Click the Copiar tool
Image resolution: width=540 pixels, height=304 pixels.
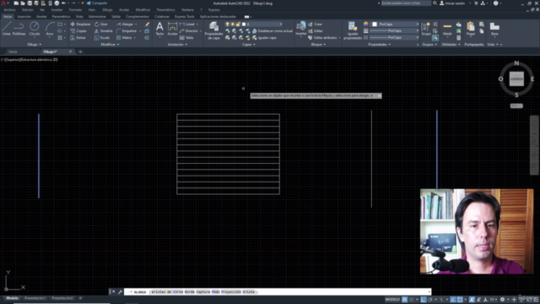click(x=78, y=31)
